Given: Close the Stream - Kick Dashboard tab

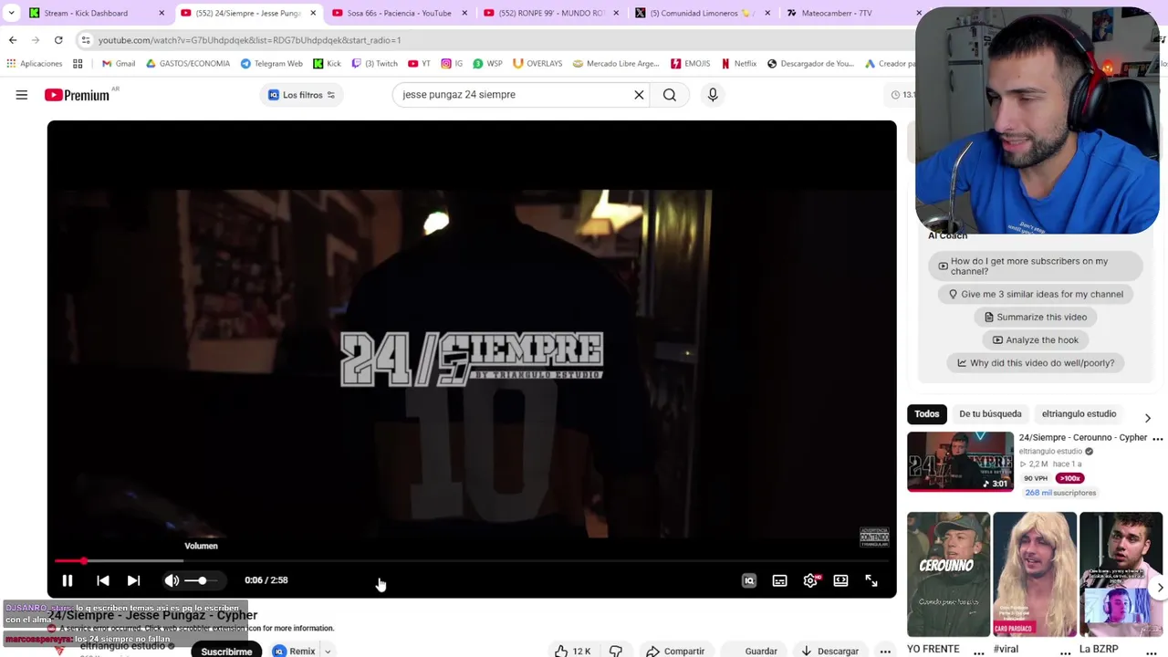Looking at the screenshot, I should 162,13.
